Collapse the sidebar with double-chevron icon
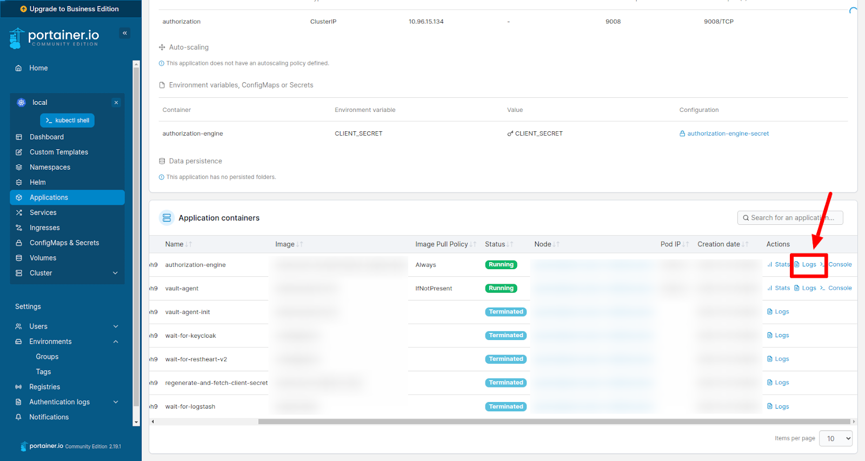Viewport: 865px width, 461px height. (125, 33)
